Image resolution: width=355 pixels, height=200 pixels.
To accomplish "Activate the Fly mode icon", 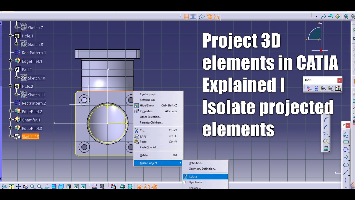I will click(x=4, y=186).
